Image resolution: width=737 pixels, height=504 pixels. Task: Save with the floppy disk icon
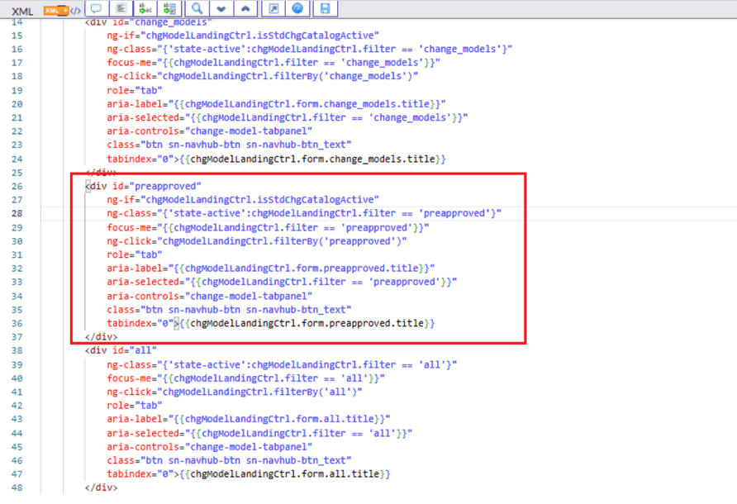pos(326,8)
